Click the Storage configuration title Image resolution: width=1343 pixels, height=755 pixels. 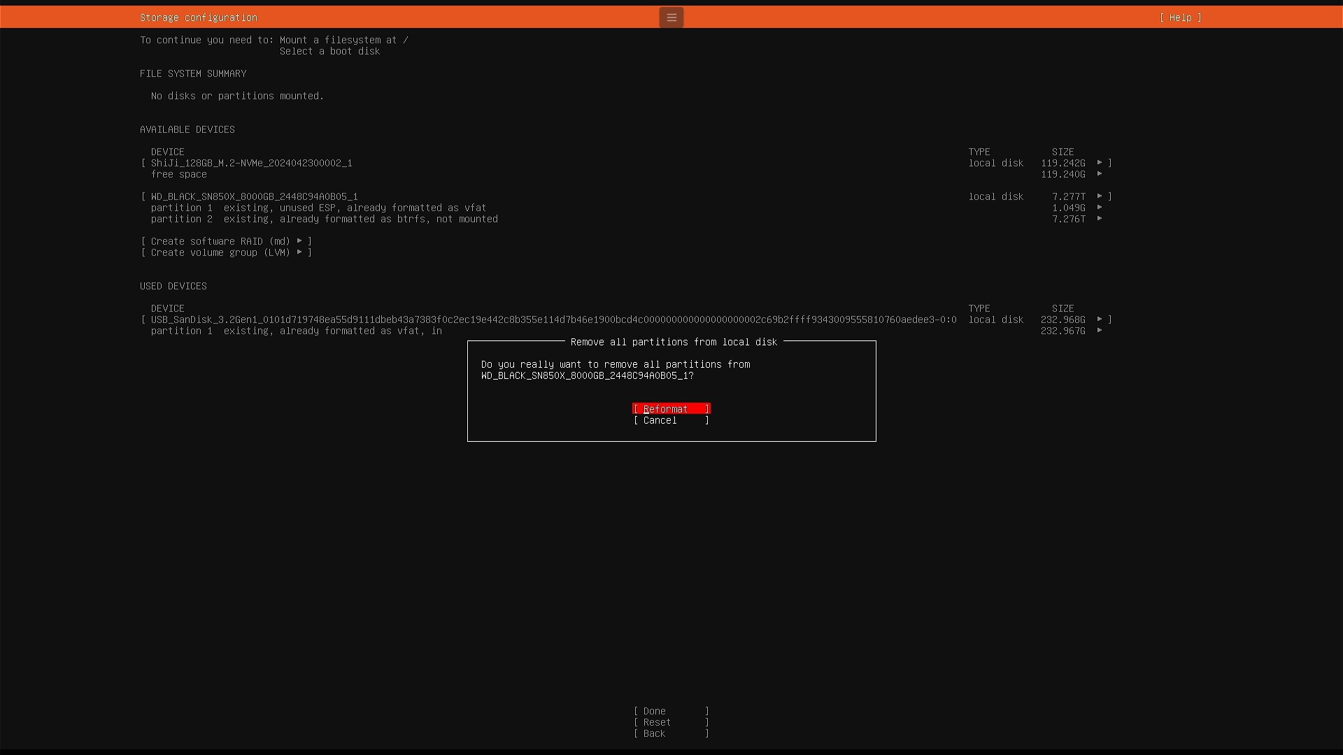[198, 17]
